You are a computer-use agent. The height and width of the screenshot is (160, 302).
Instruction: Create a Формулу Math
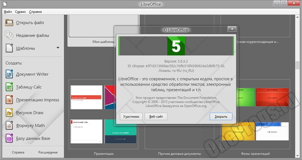[x=30, y=126]
